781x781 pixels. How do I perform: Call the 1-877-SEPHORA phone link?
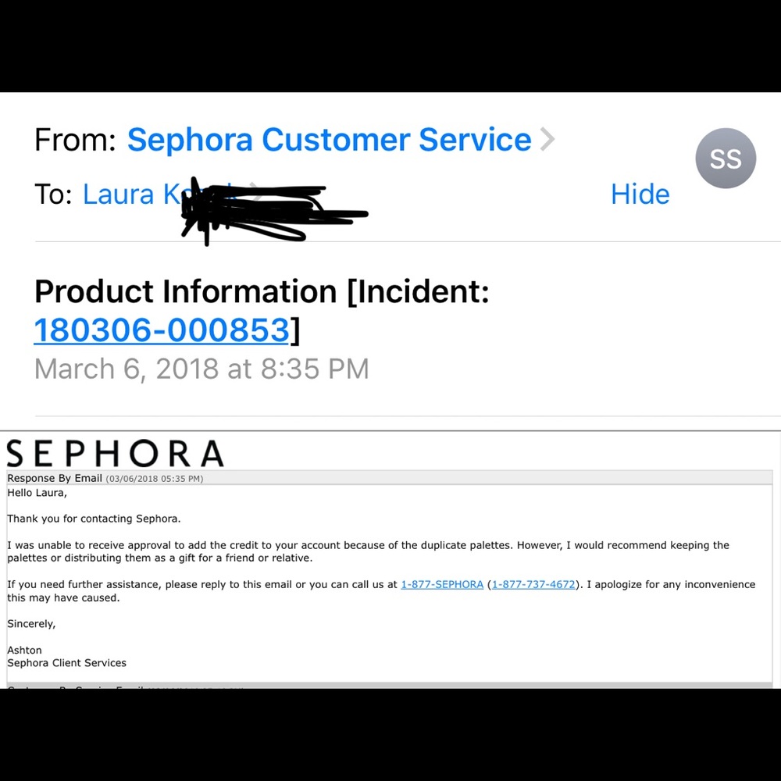coord(442,584)
